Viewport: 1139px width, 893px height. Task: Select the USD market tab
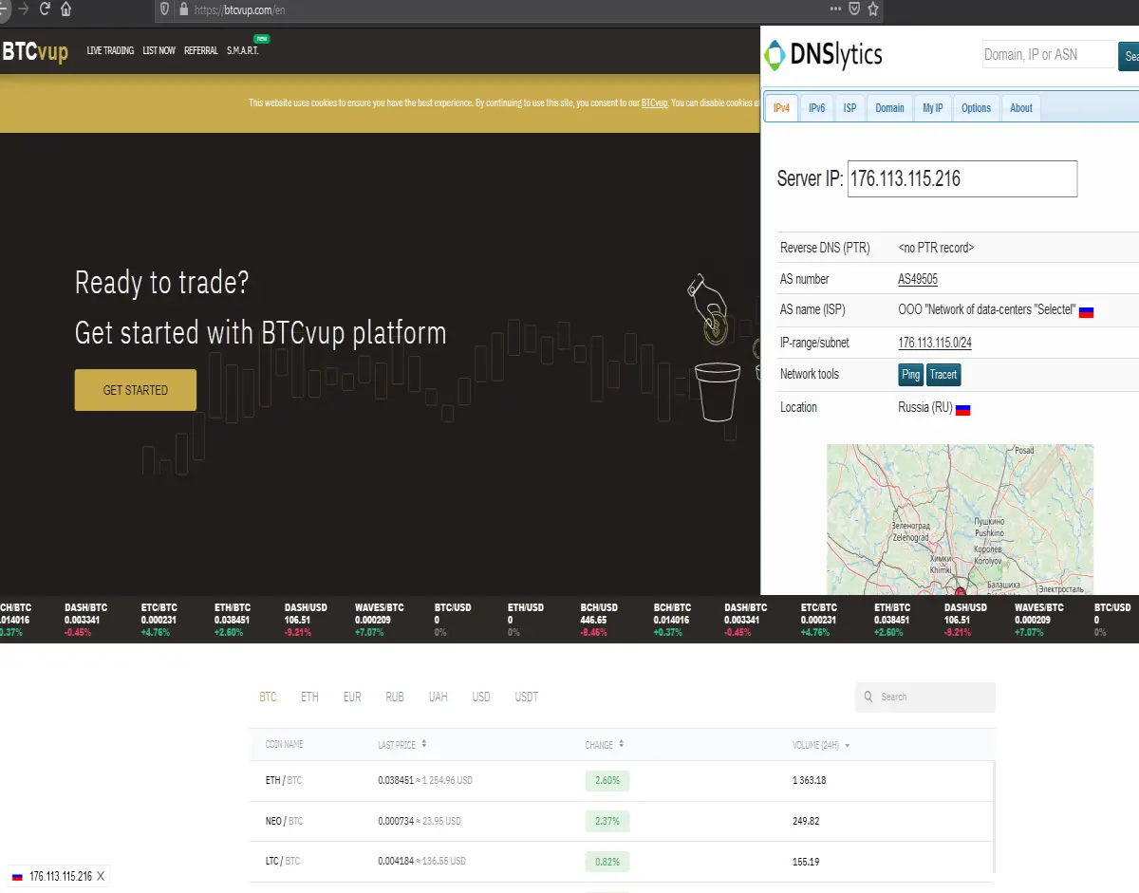(481, 697)
